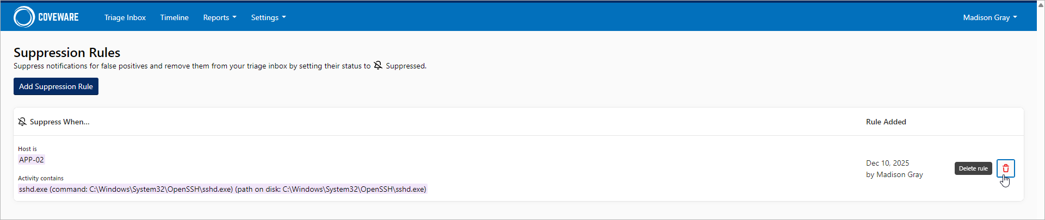1045x220 pixels.
Task: Click the Dec 10, 2025 date
Action: pos(887,163)
